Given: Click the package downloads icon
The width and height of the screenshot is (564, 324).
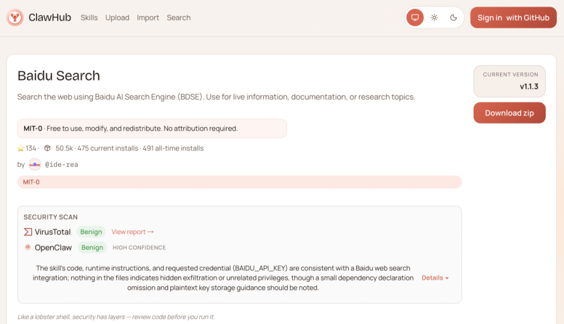Looking at the screenshot, I should [x=48, y=148].
